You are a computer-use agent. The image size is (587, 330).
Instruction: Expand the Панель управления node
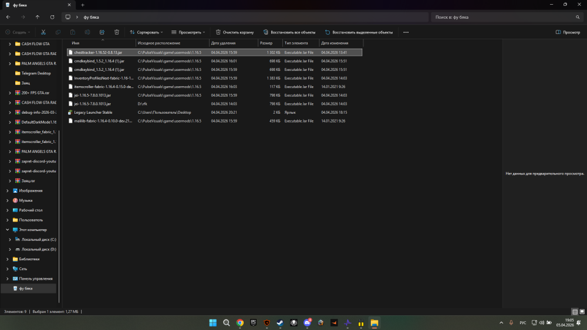pyautogui.click(x=8, y=278)
